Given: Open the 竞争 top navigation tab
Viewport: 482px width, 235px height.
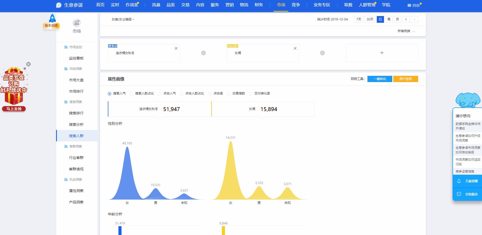Looking at the screenshot, I should [x=296, y=5].
